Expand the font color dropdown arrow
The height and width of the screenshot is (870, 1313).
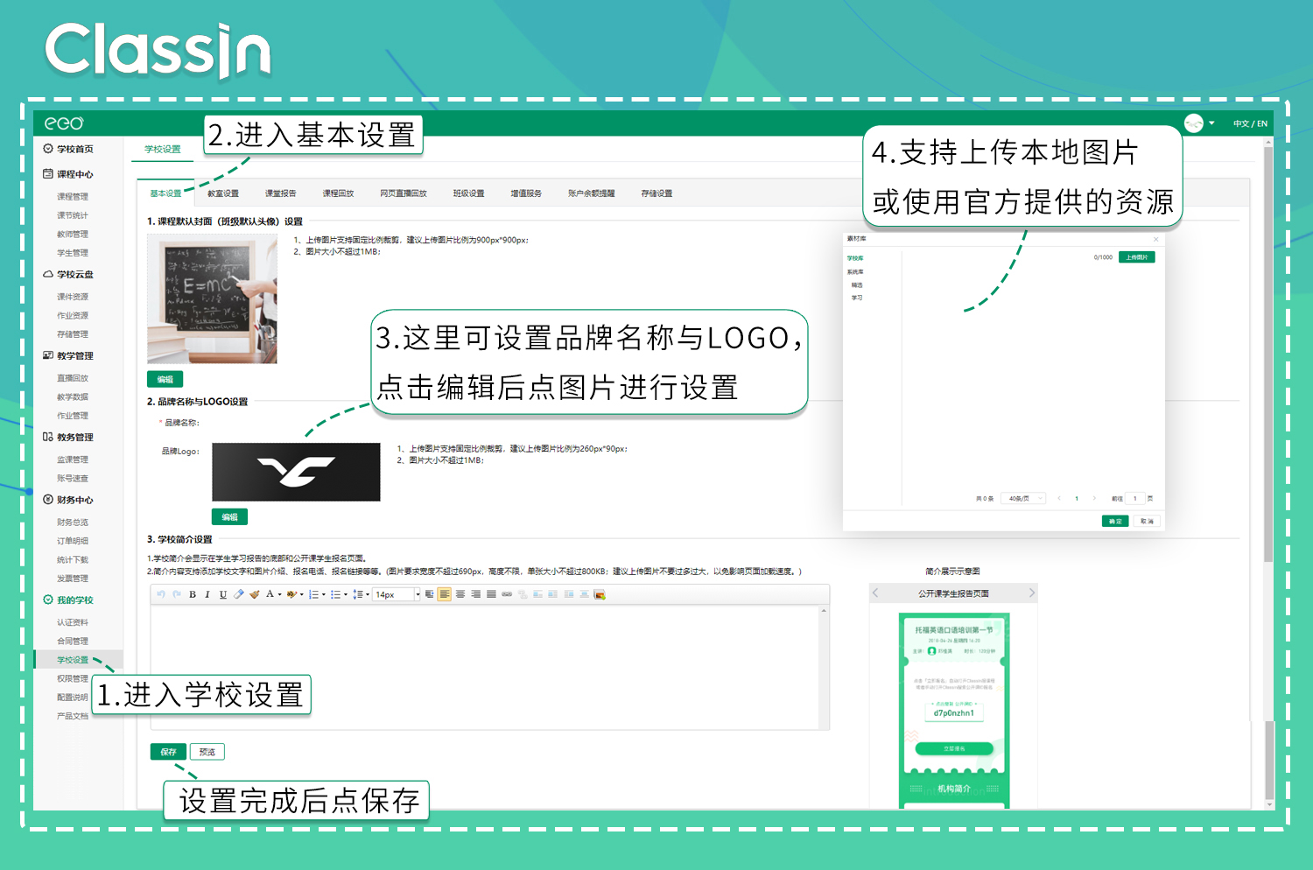pyautogui.click(x=279, y=594)
